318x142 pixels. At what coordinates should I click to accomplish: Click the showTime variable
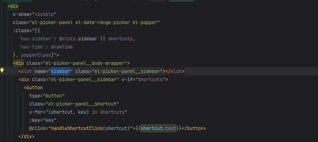(62, 47)
